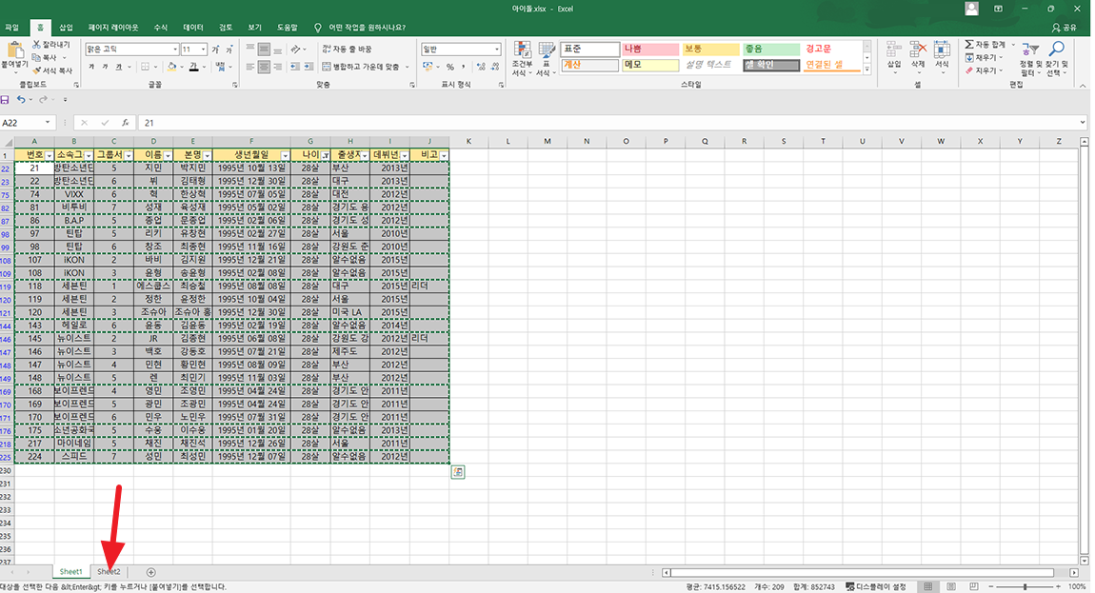This screenshot has height=593, width=1095.
Task: Click the cell borders icon
Action: click(146, 67)
